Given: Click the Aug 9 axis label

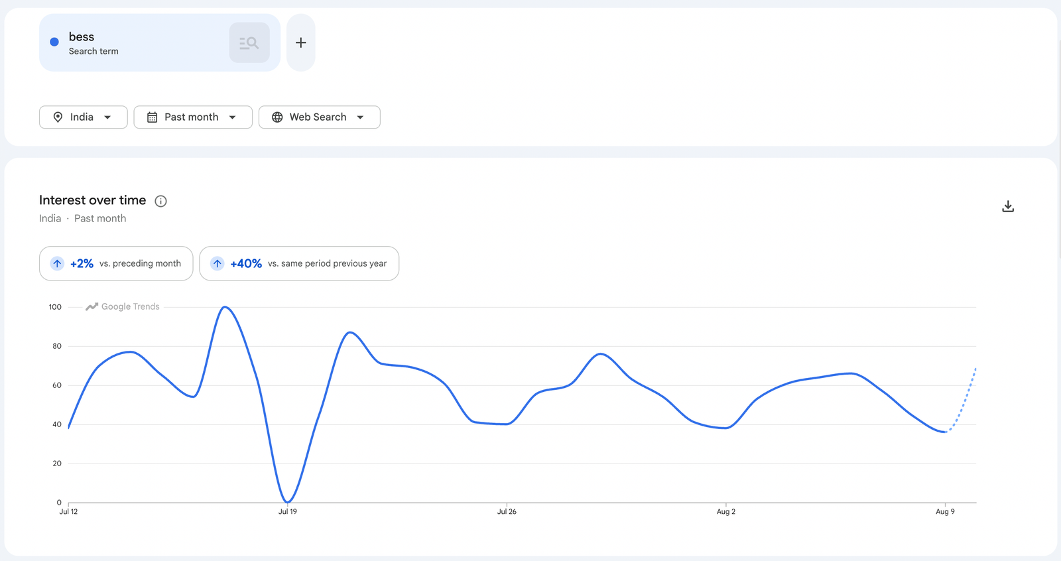Looking at the screenshot, I should 945,511.
